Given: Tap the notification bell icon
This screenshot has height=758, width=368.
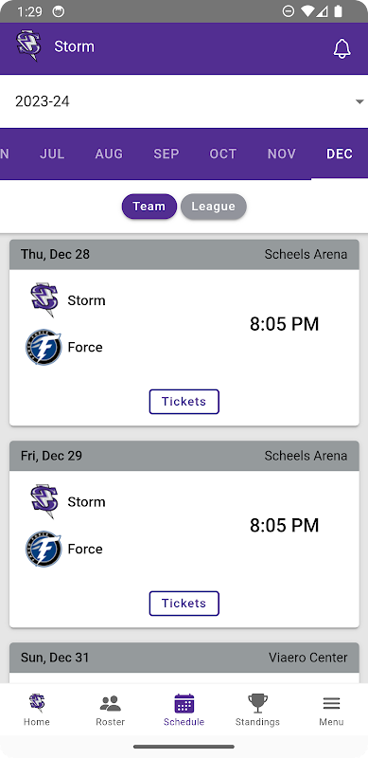Looking at the screenshot, I should point(342,48).
